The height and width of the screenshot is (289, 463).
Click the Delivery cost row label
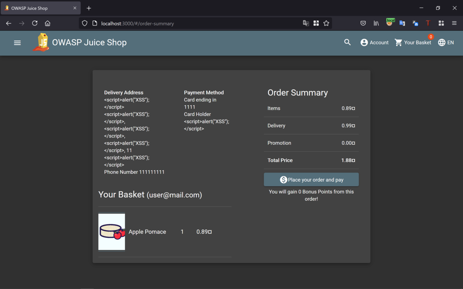276,126
